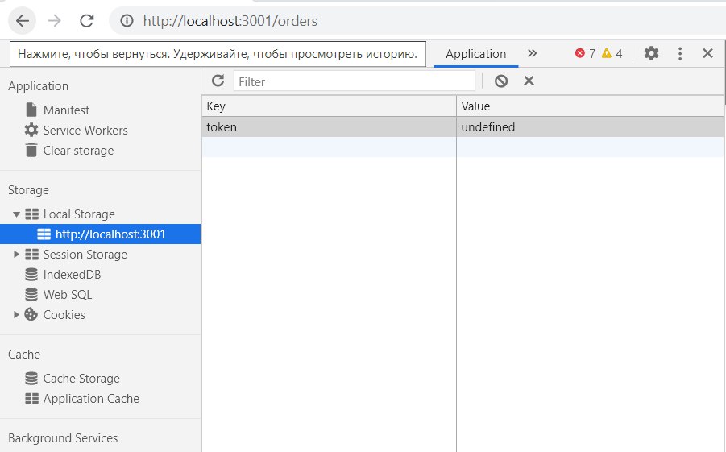Click the browser back arrow button
The image size is (726, 452).
pos(23,21)
